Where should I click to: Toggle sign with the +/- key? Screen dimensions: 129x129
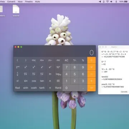(x=75, y=60)
